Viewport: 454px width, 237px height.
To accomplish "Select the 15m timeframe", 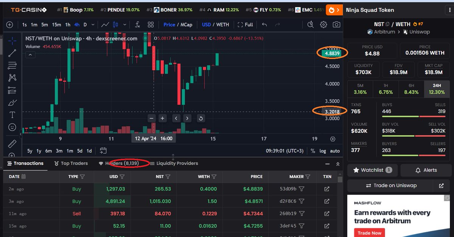I will pos(56,25).
